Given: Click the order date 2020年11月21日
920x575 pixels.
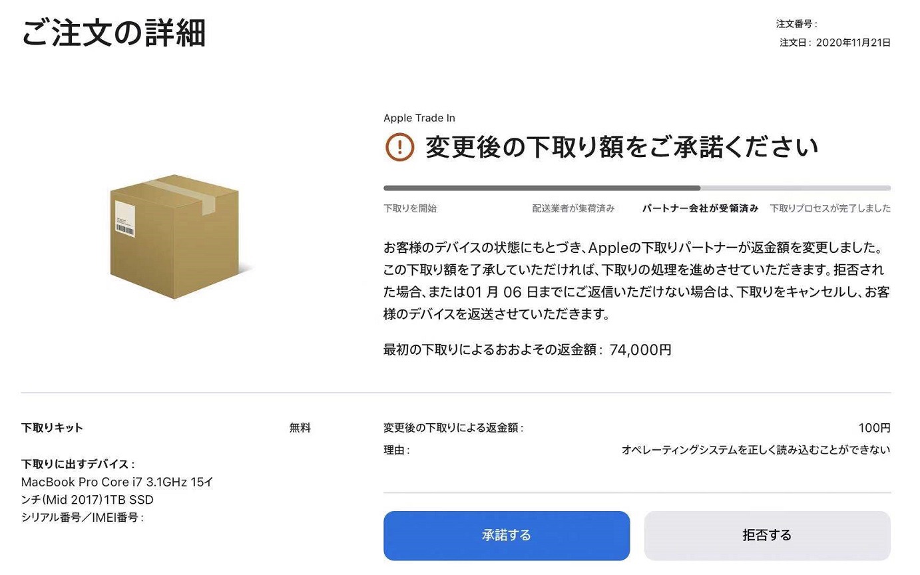Looking at the screenshot, I should pyautogui.click(x=853, y=43).
